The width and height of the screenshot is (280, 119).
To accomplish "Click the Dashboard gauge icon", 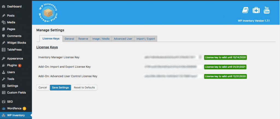I will pyautogui.click(x=3, y=6).
